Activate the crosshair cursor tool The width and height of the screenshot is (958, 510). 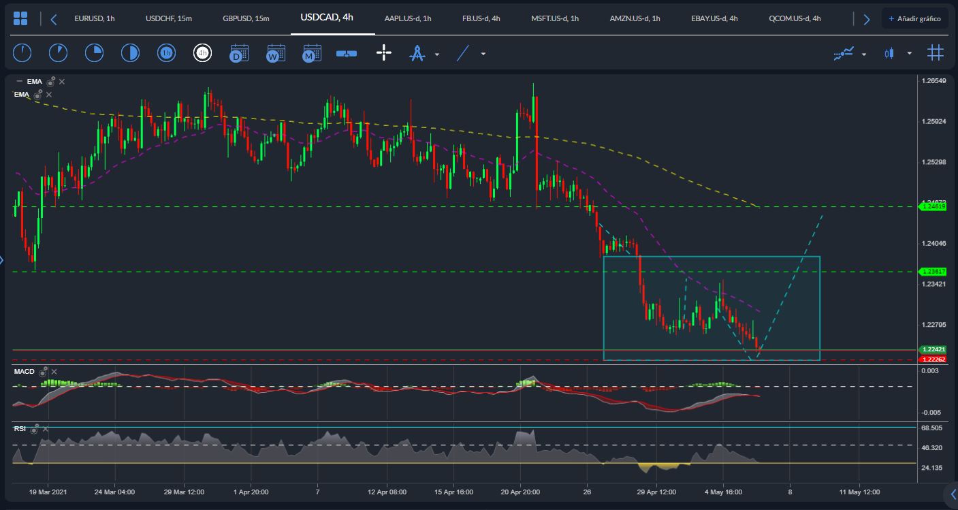[384, 52]
